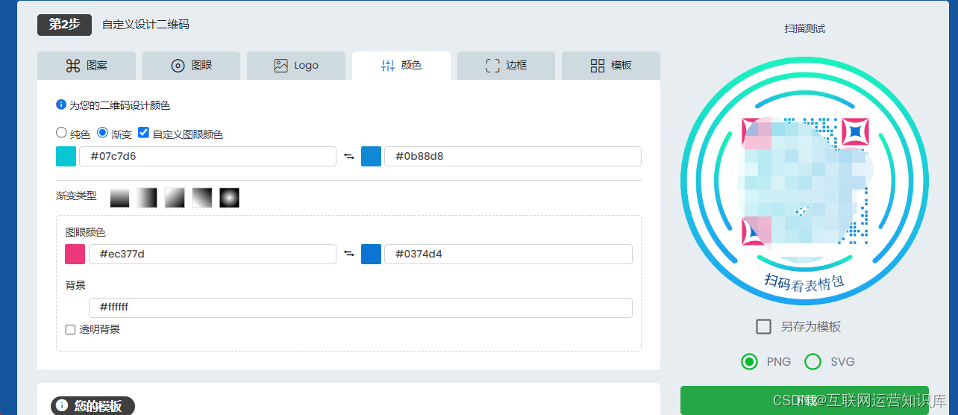Viewport: 958px width, 415px height.
Task: Click the 图眼颜色 label
Action: pyautogui.click(x=85, y=232)
